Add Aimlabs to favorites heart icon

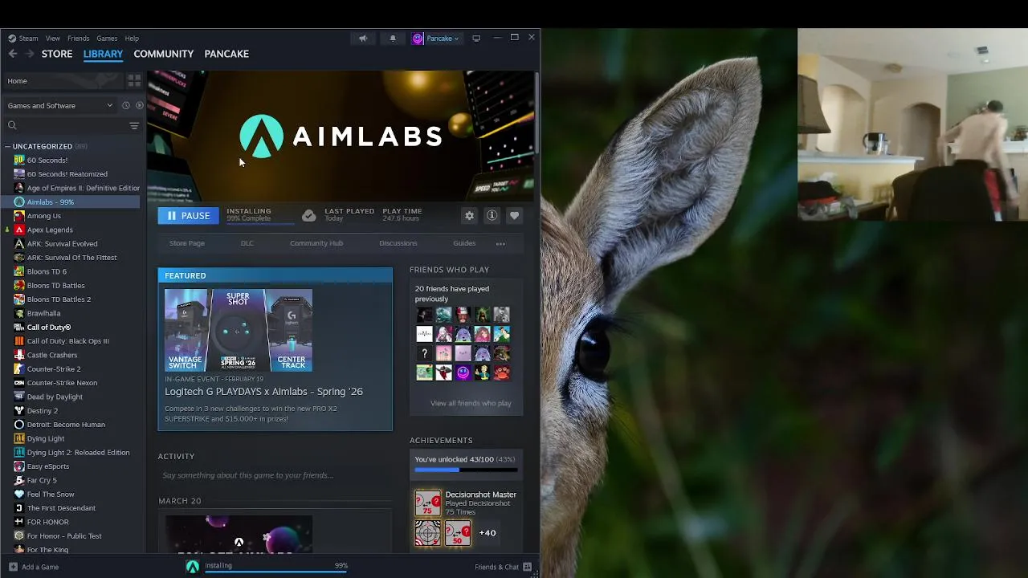[x=514, y=215]
